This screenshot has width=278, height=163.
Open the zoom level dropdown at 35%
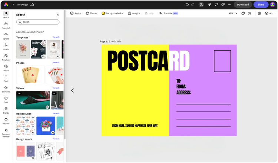coord(233,13)
